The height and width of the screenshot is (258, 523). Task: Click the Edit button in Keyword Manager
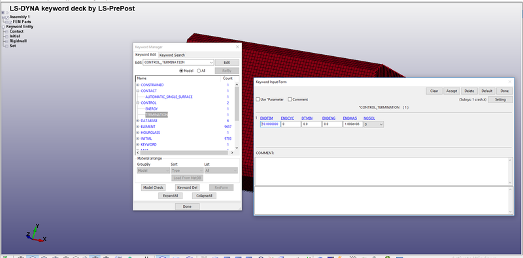227,62
